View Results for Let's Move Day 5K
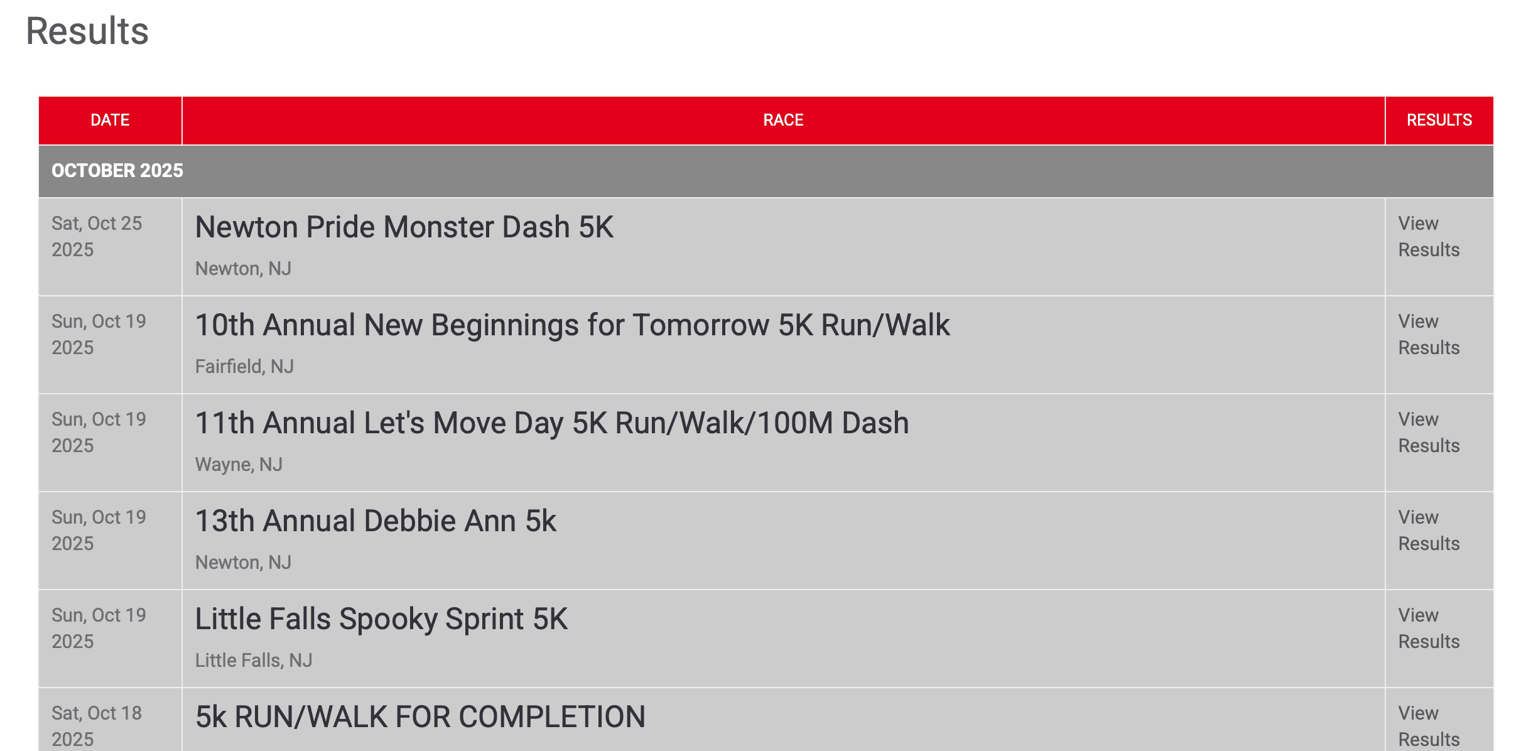The height and width of the screenshot is (751, 1531). click(1428, 433)
